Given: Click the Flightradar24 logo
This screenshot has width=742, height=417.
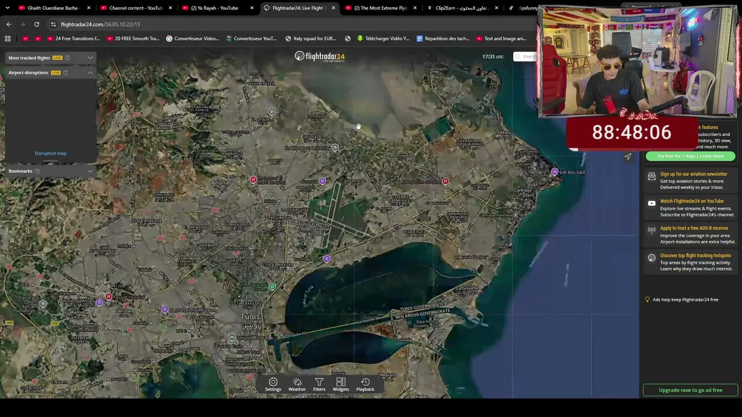Looking at the screenshot, I should pyautogui.click(x=319, y=56).
